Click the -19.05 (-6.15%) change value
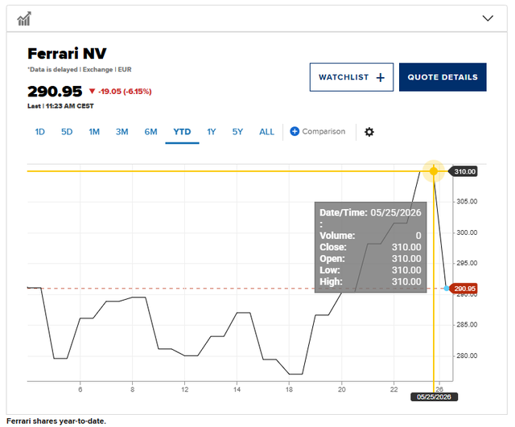This screenshot has height=427, width=515. (125, 91)
